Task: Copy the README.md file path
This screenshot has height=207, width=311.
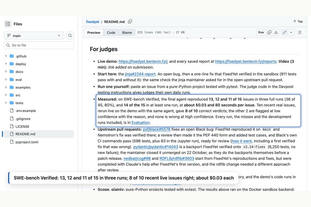Action: (x=130, y=22)
